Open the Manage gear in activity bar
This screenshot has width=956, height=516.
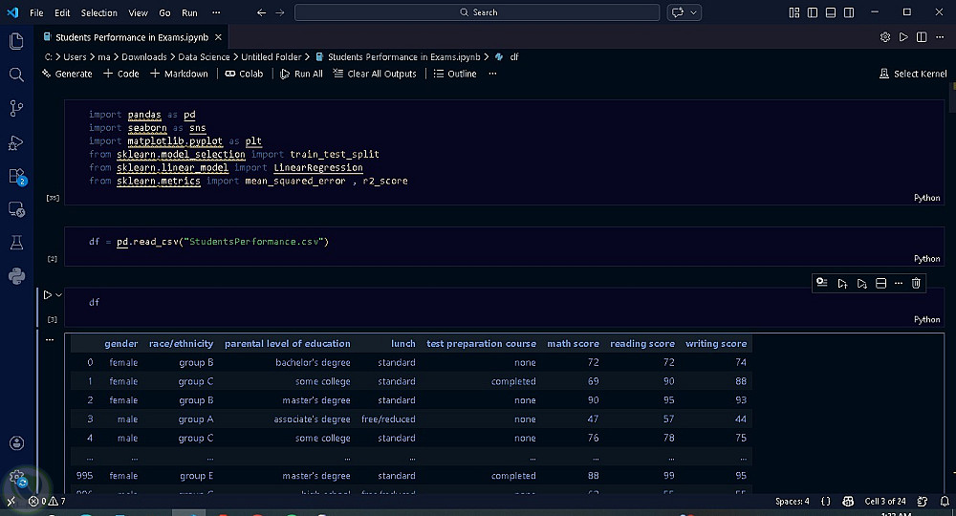(x=16, y=478)
